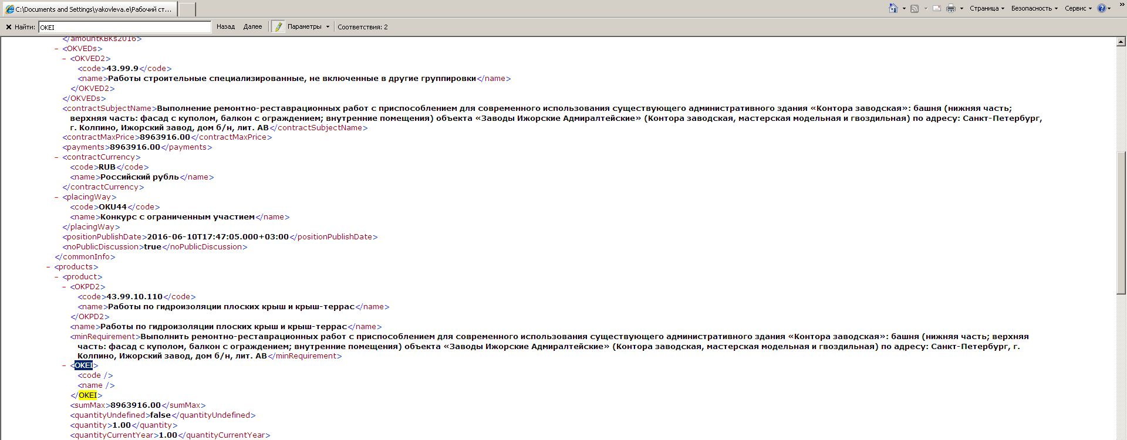Click the sumMax value 8963916.00
The height and width of the screenshot is (440, 1127).
(x=136, y=405)
